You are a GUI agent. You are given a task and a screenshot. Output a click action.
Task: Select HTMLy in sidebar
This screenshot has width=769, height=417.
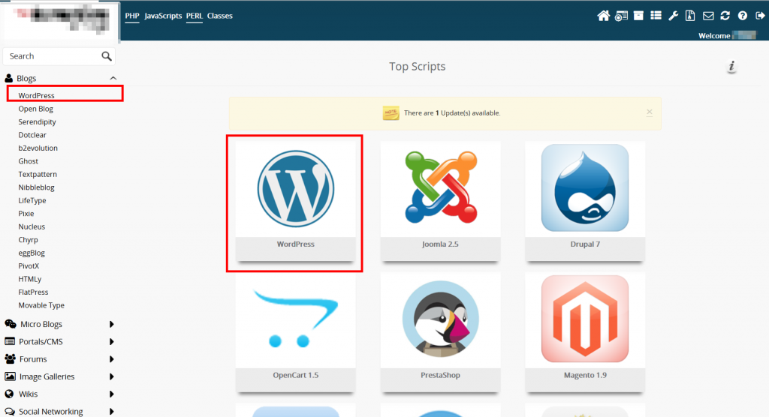pos(30,279)
